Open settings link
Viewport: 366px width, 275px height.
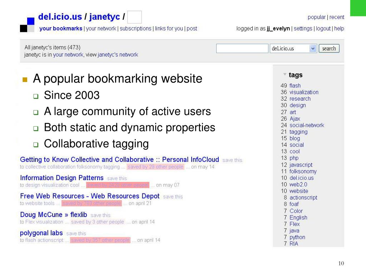[x=303, y=29]
